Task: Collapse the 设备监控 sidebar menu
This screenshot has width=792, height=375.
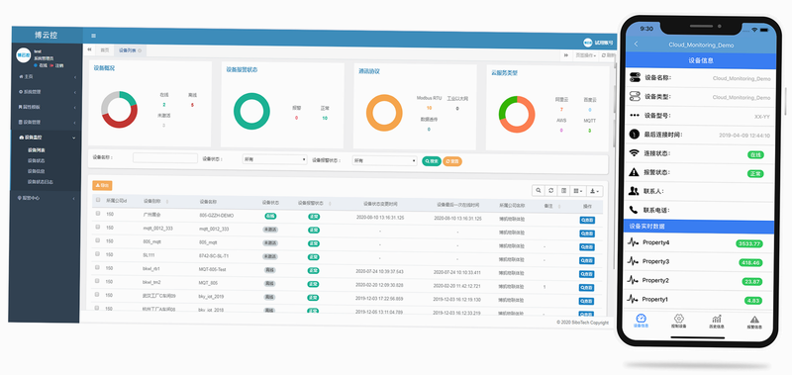Action: (47, 138)
